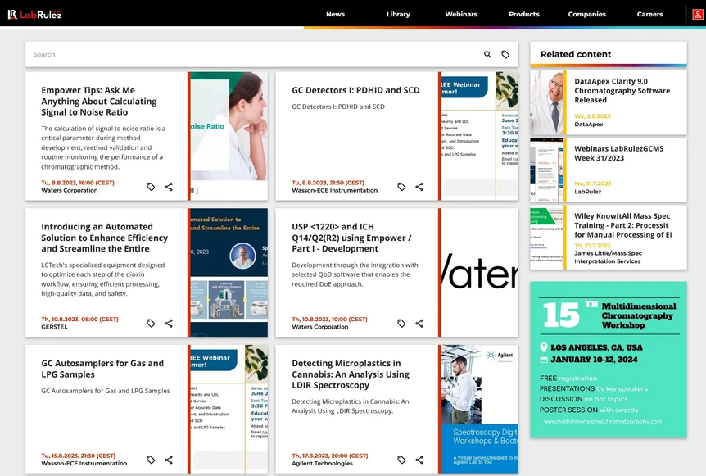This screenshot has height=476, width=706.
Task: Click the Search input field
Action: tap(252, 55)
